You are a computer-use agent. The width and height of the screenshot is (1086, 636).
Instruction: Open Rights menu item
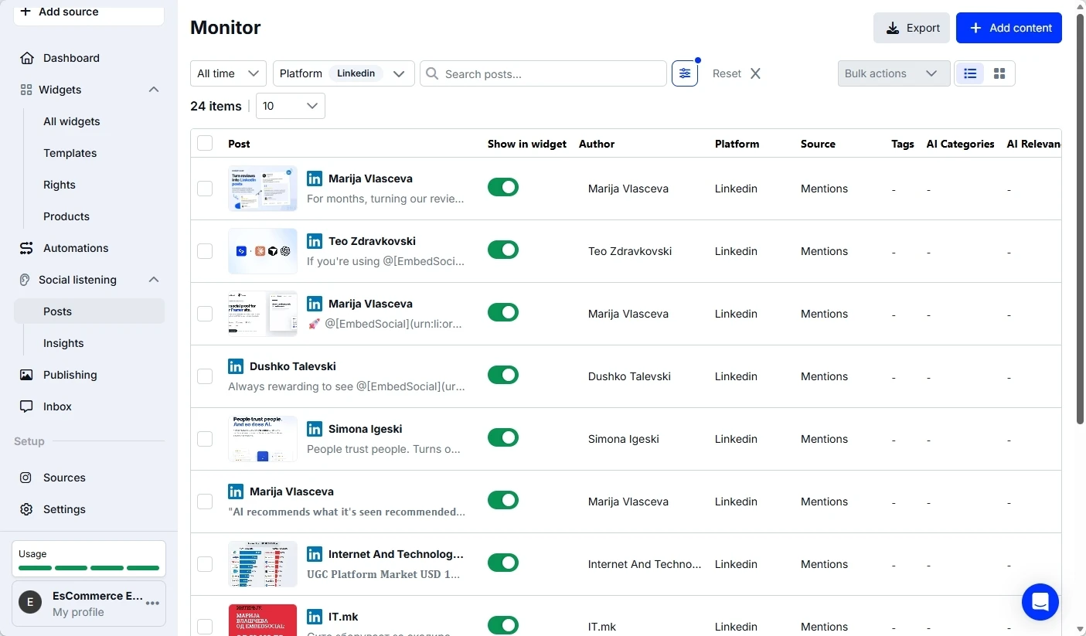60,185
